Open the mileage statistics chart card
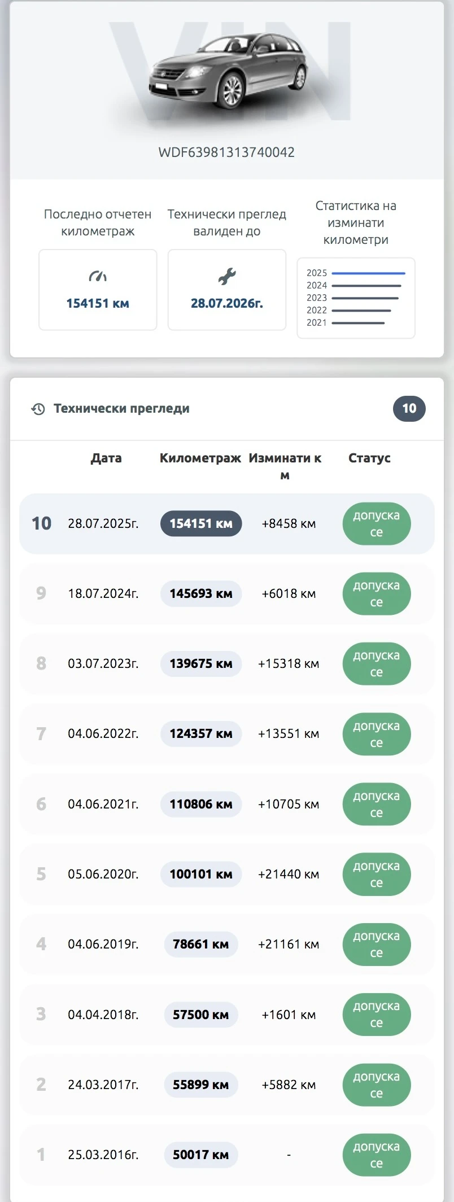The width and height of the screenshot is (454, 1202). [356, 298]
